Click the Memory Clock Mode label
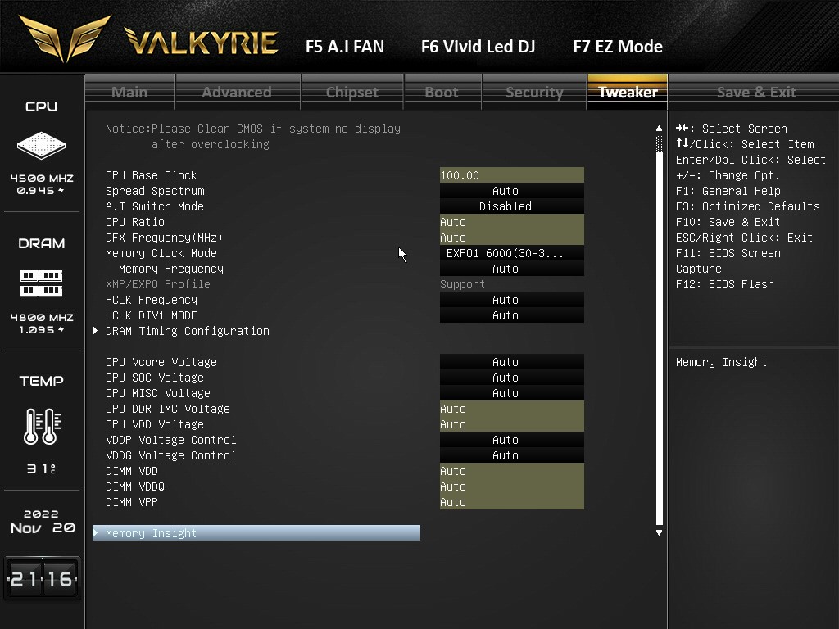Screen dimensions: 839x629 (161, 253)
